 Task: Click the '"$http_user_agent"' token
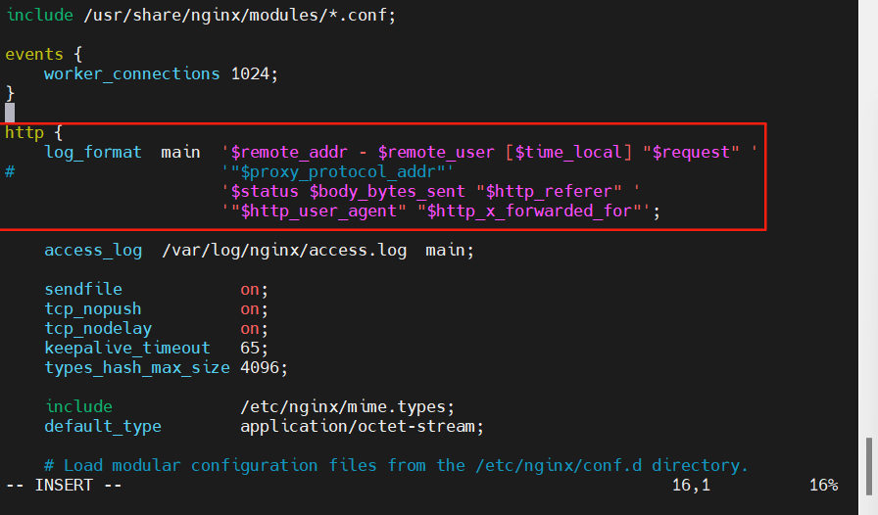tap(318, 211)
